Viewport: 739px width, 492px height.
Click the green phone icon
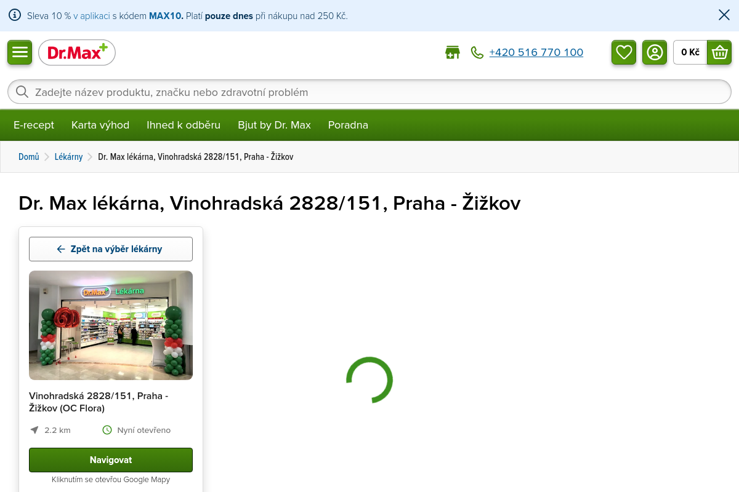(477, 52)
